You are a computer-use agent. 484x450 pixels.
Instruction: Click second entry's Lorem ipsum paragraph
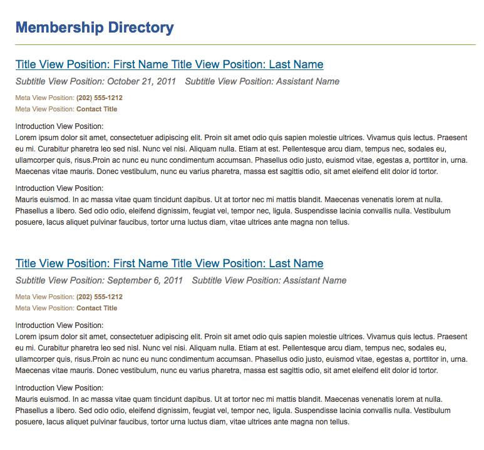click(242, 354)
